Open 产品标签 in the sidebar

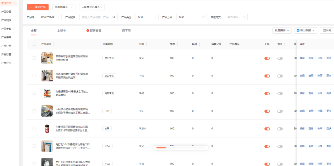6,54
